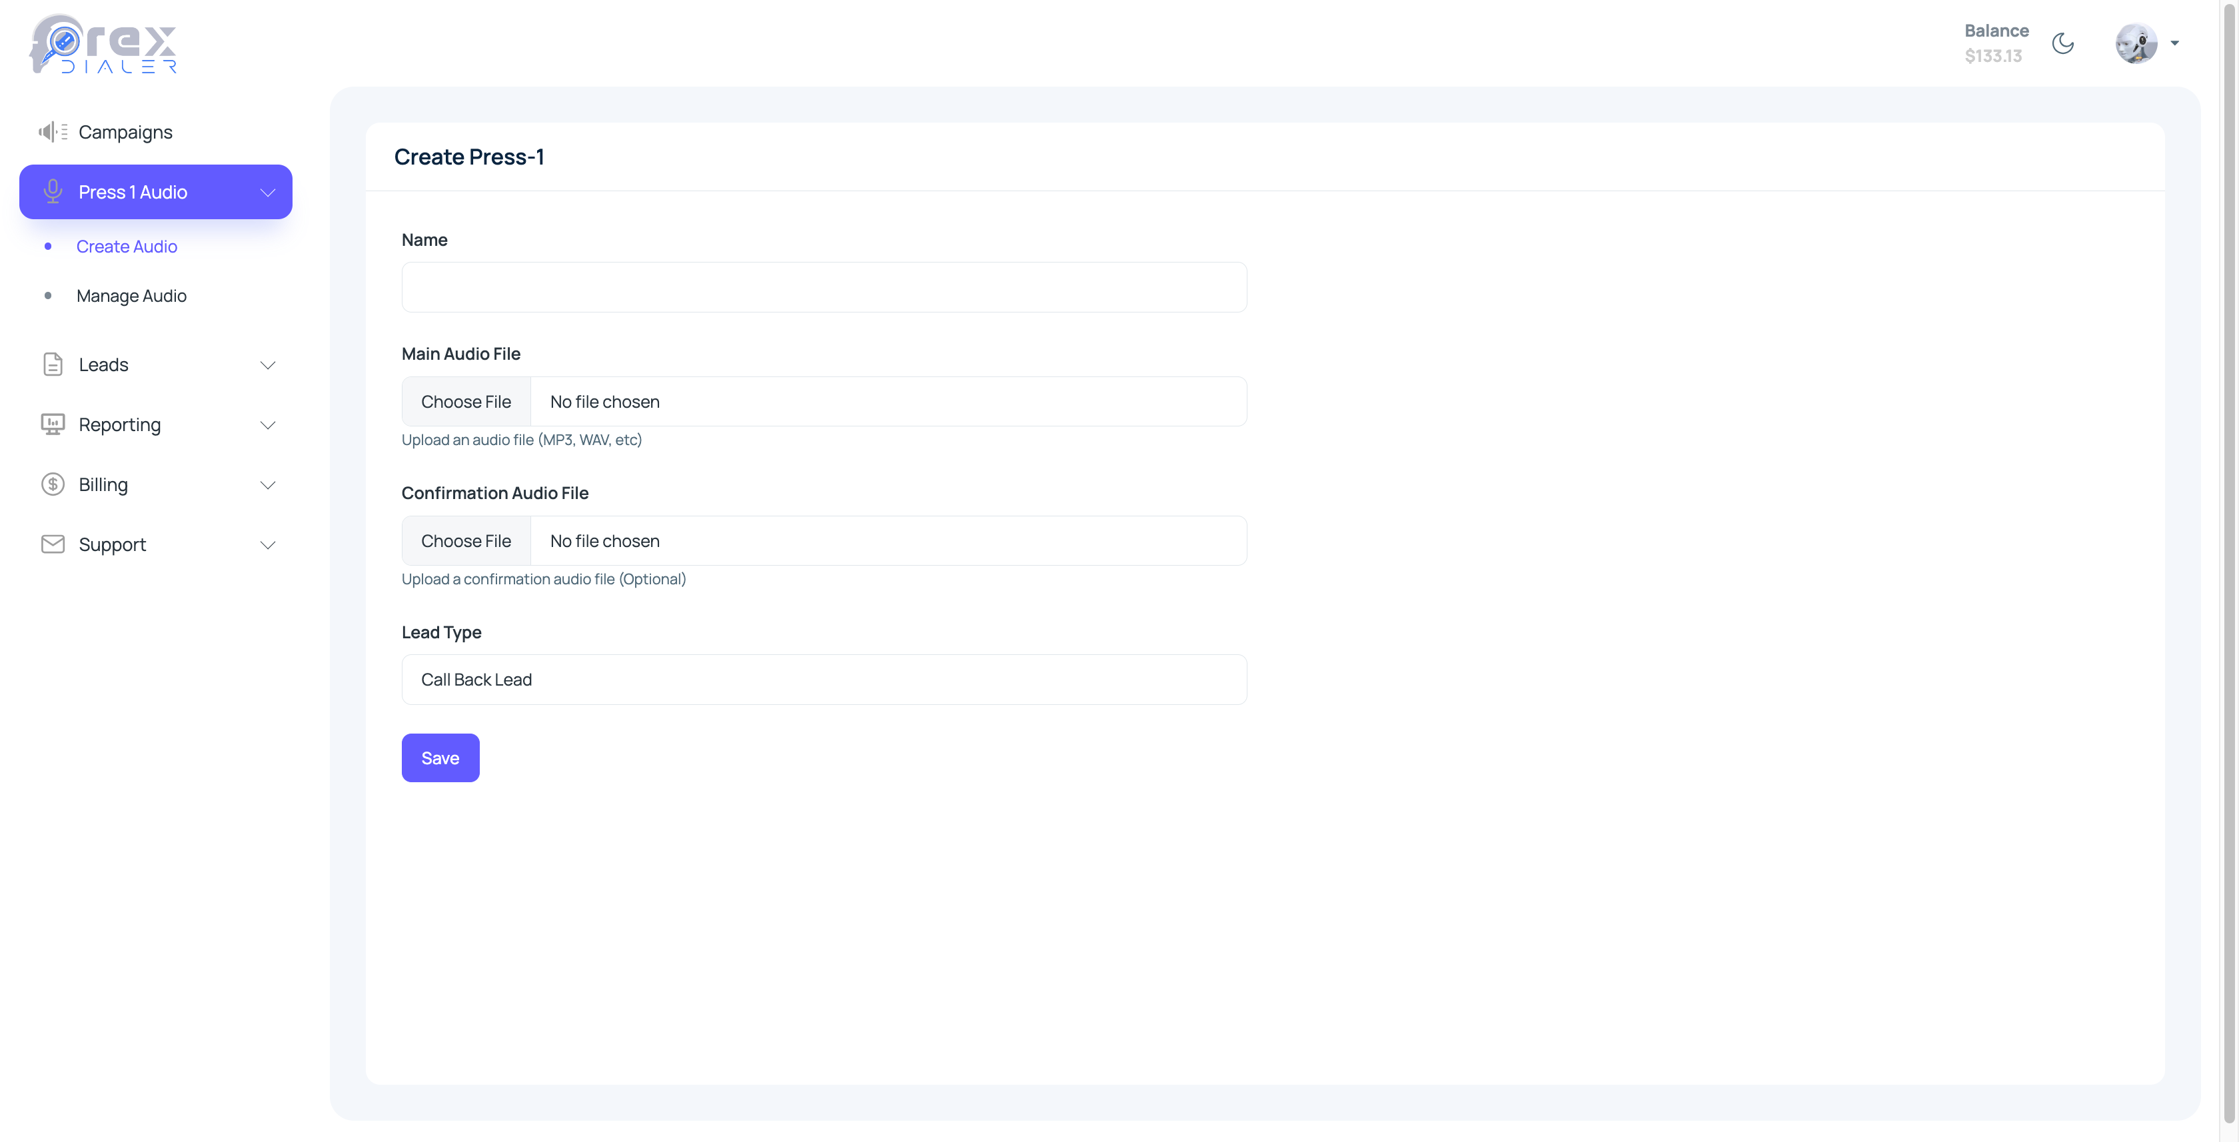Click the Campaigns megaphone icon
This screenshot has height=1142, width=2239.
tap(52, 132)
